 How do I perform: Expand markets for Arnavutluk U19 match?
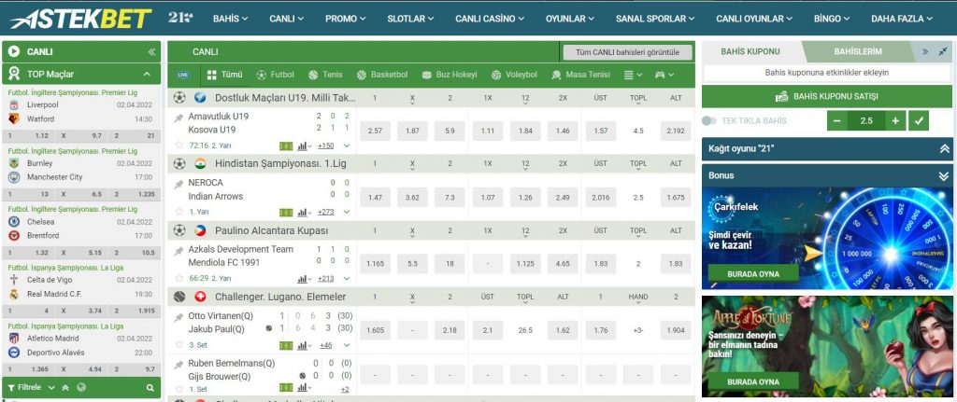click(347, 146)
